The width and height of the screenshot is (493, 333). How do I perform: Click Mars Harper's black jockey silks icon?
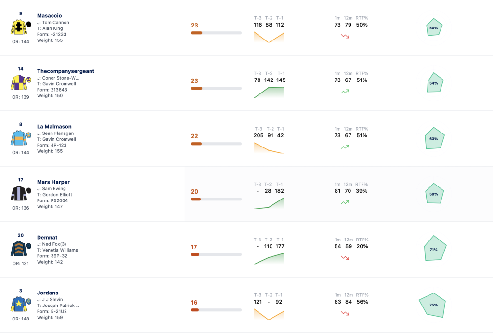tap(21, 193)
